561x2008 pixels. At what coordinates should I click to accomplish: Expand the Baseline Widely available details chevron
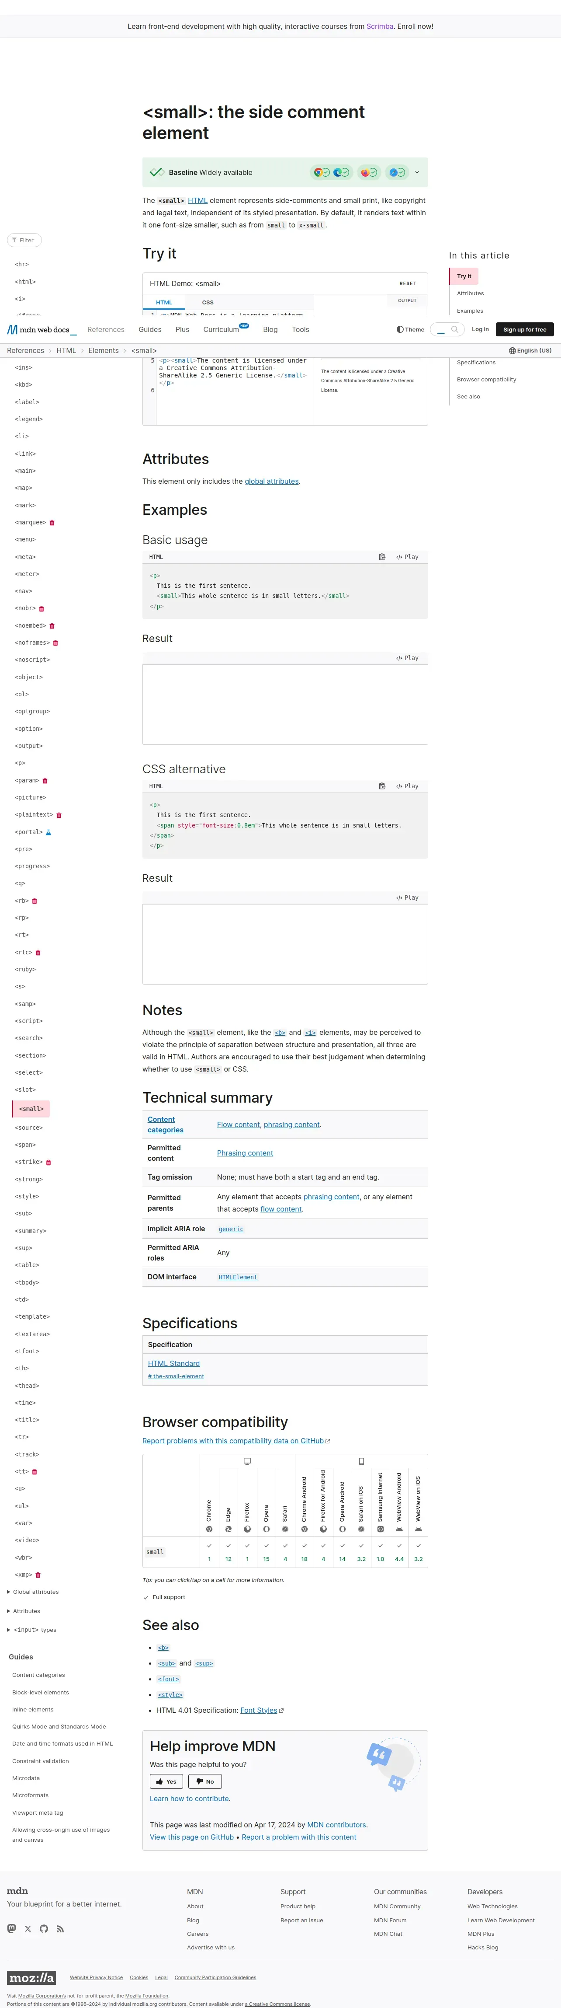tap(417, 172)
